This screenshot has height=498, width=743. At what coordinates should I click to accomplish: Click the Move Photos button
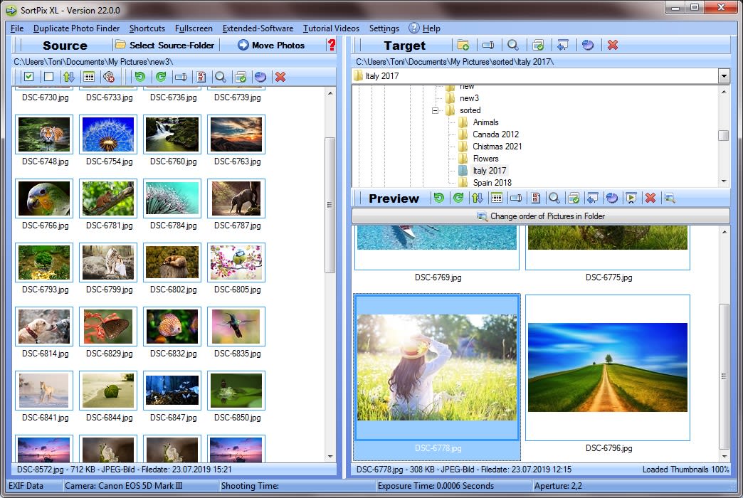tap(274, 45)
